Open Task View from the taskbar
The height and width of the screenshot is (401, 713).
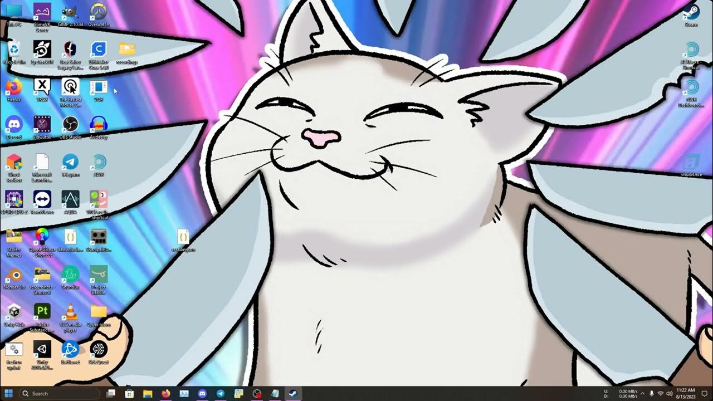(x=111, y=393)
